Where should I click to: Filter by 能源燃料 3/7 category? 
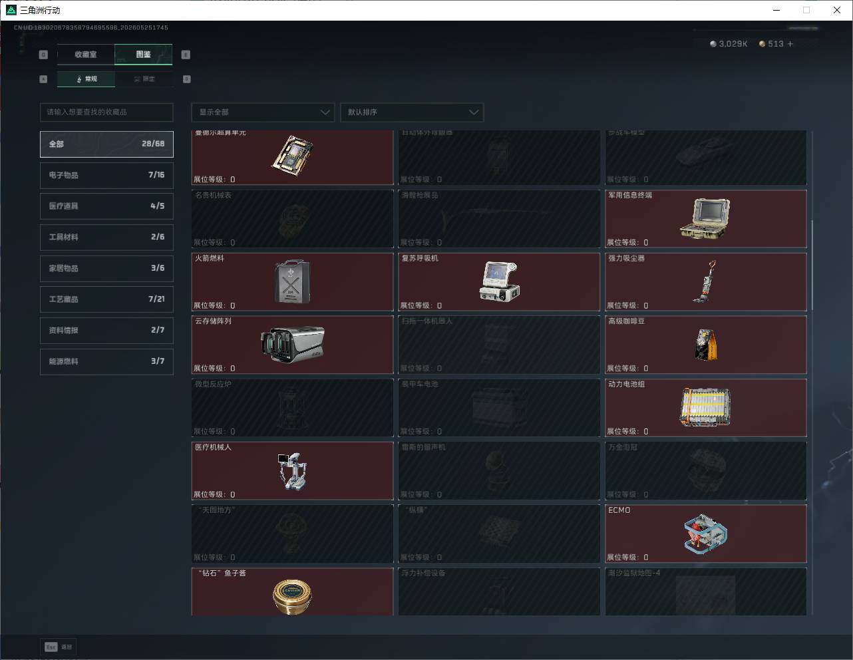(106, 361)
